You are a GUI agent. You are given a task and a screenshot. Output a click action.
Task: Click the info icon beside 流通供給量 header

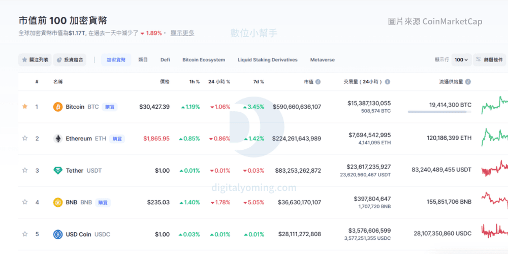click(468, 82)
